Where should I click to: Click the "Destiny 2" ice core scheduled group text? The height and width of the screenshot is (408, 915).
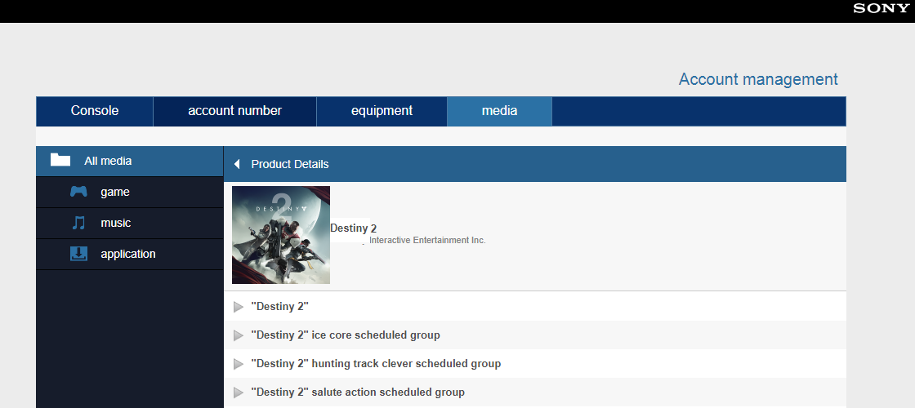point(346,335)
